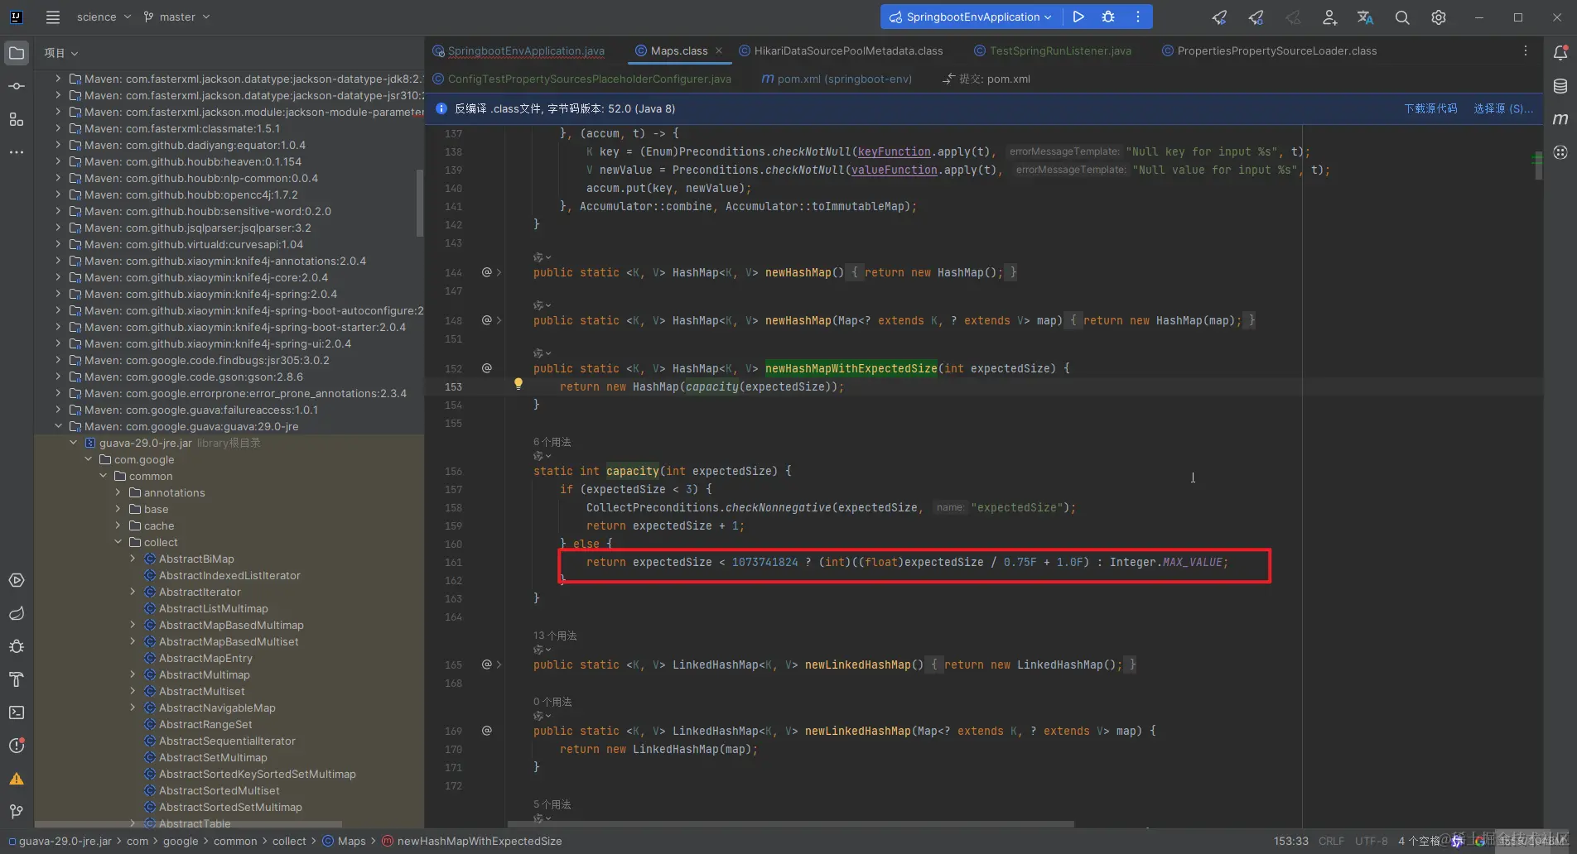
Task: Collapse the guava-29.0-jre.jar node
Action: click(x=73, y=443)
